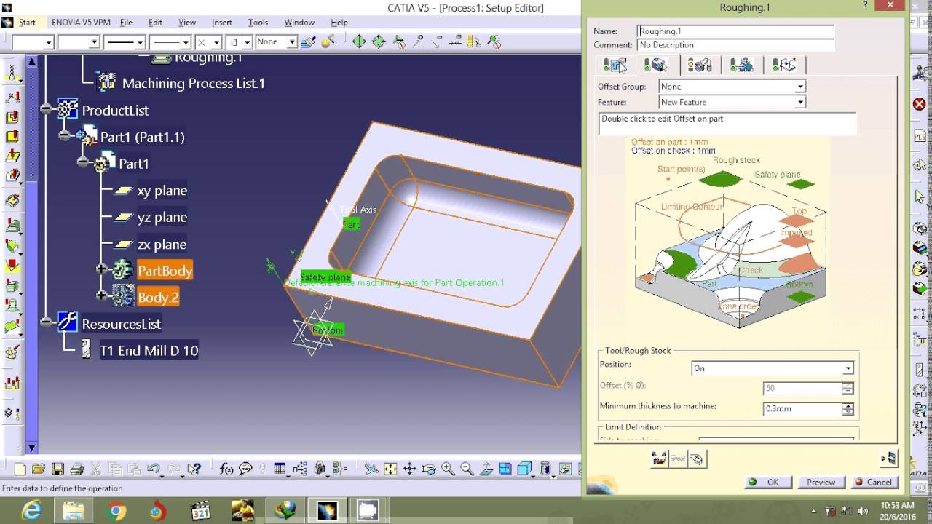Open the Formula f(x) tool
The image size is (932, 524).
[226, 469]
